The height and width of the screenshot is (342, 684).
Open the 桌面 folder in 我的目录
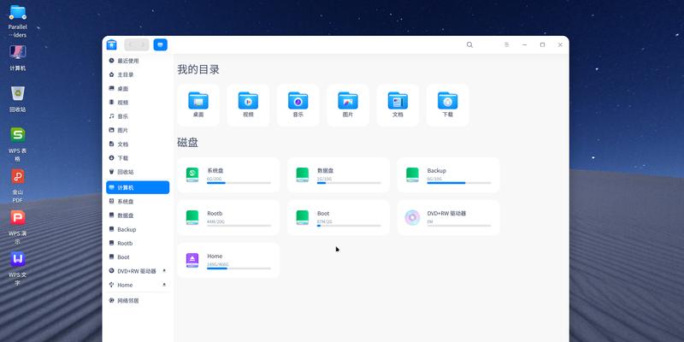pos(198,101)
